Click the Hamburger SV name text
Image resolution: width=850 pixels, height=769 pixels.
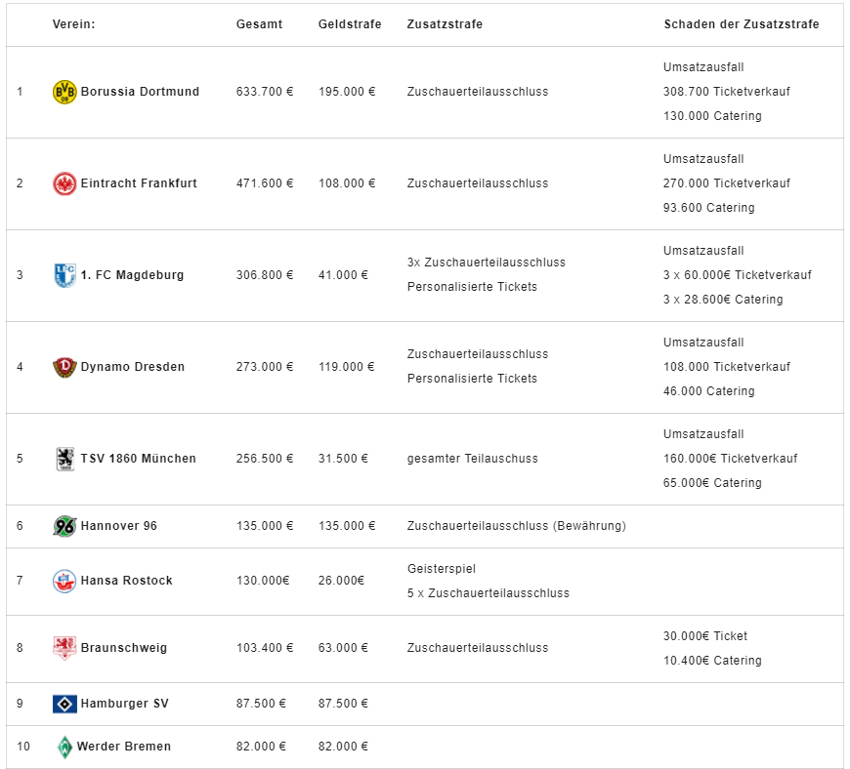coord(125,704)
